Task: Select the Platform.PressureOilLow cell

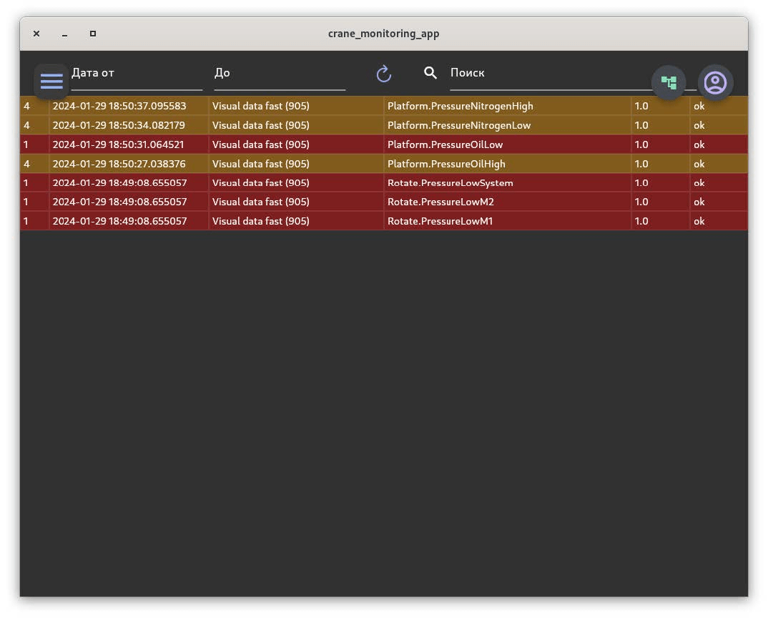Action: click(508, 144)
